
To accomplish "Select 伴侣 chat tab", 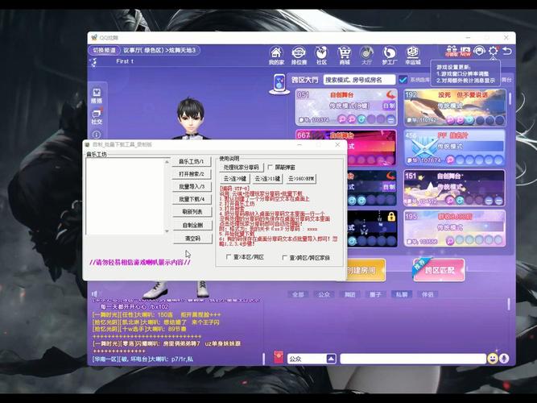I will 428,294.
